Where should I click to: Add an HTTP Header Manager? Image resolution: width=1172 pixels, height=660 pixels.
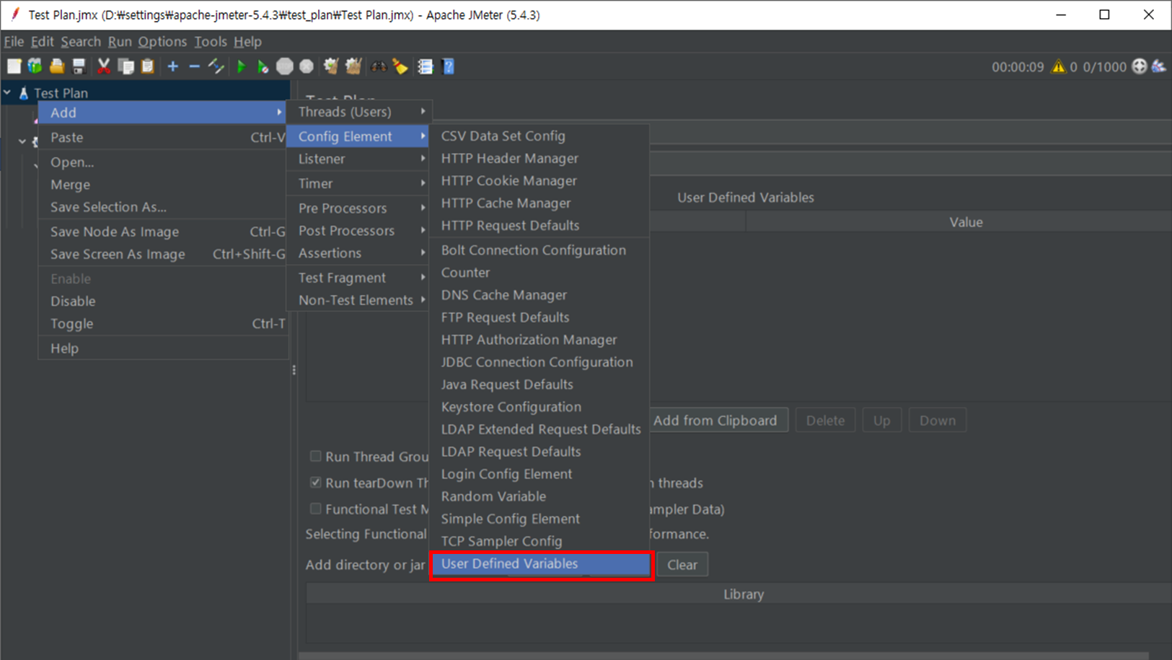[x=539, y=158]
